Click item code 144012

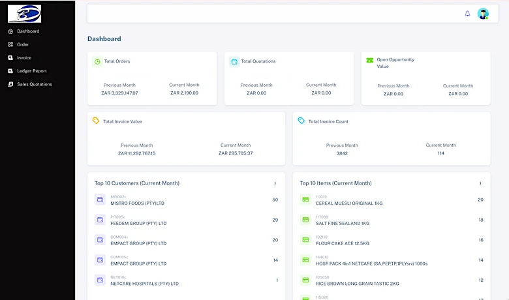322,257
